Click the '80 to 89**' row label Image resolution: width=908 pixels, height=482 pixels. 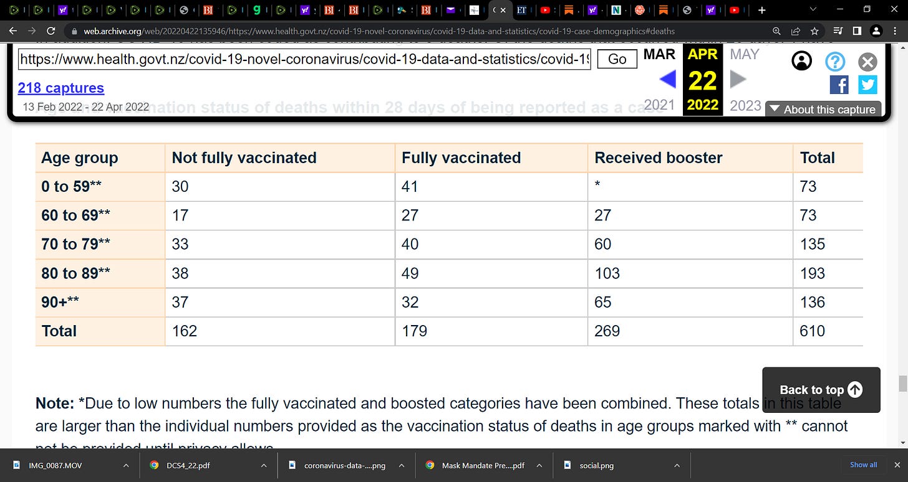pos(75,273)
